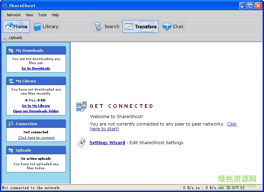The height and width of the screenshot is (192, 264).
Task: Click the My Downloads panel icon
Action: [x=11, y=51]
